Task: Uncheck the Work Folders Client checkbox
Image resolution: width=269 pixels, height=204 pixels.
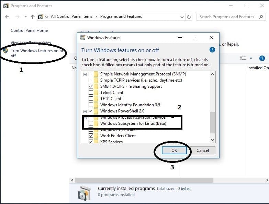Action: (91, 135)
